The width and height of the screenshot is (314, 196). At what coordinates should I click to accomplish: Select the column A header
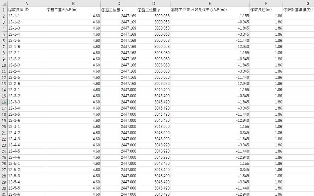pyautogui.click(x=26, y=3)
